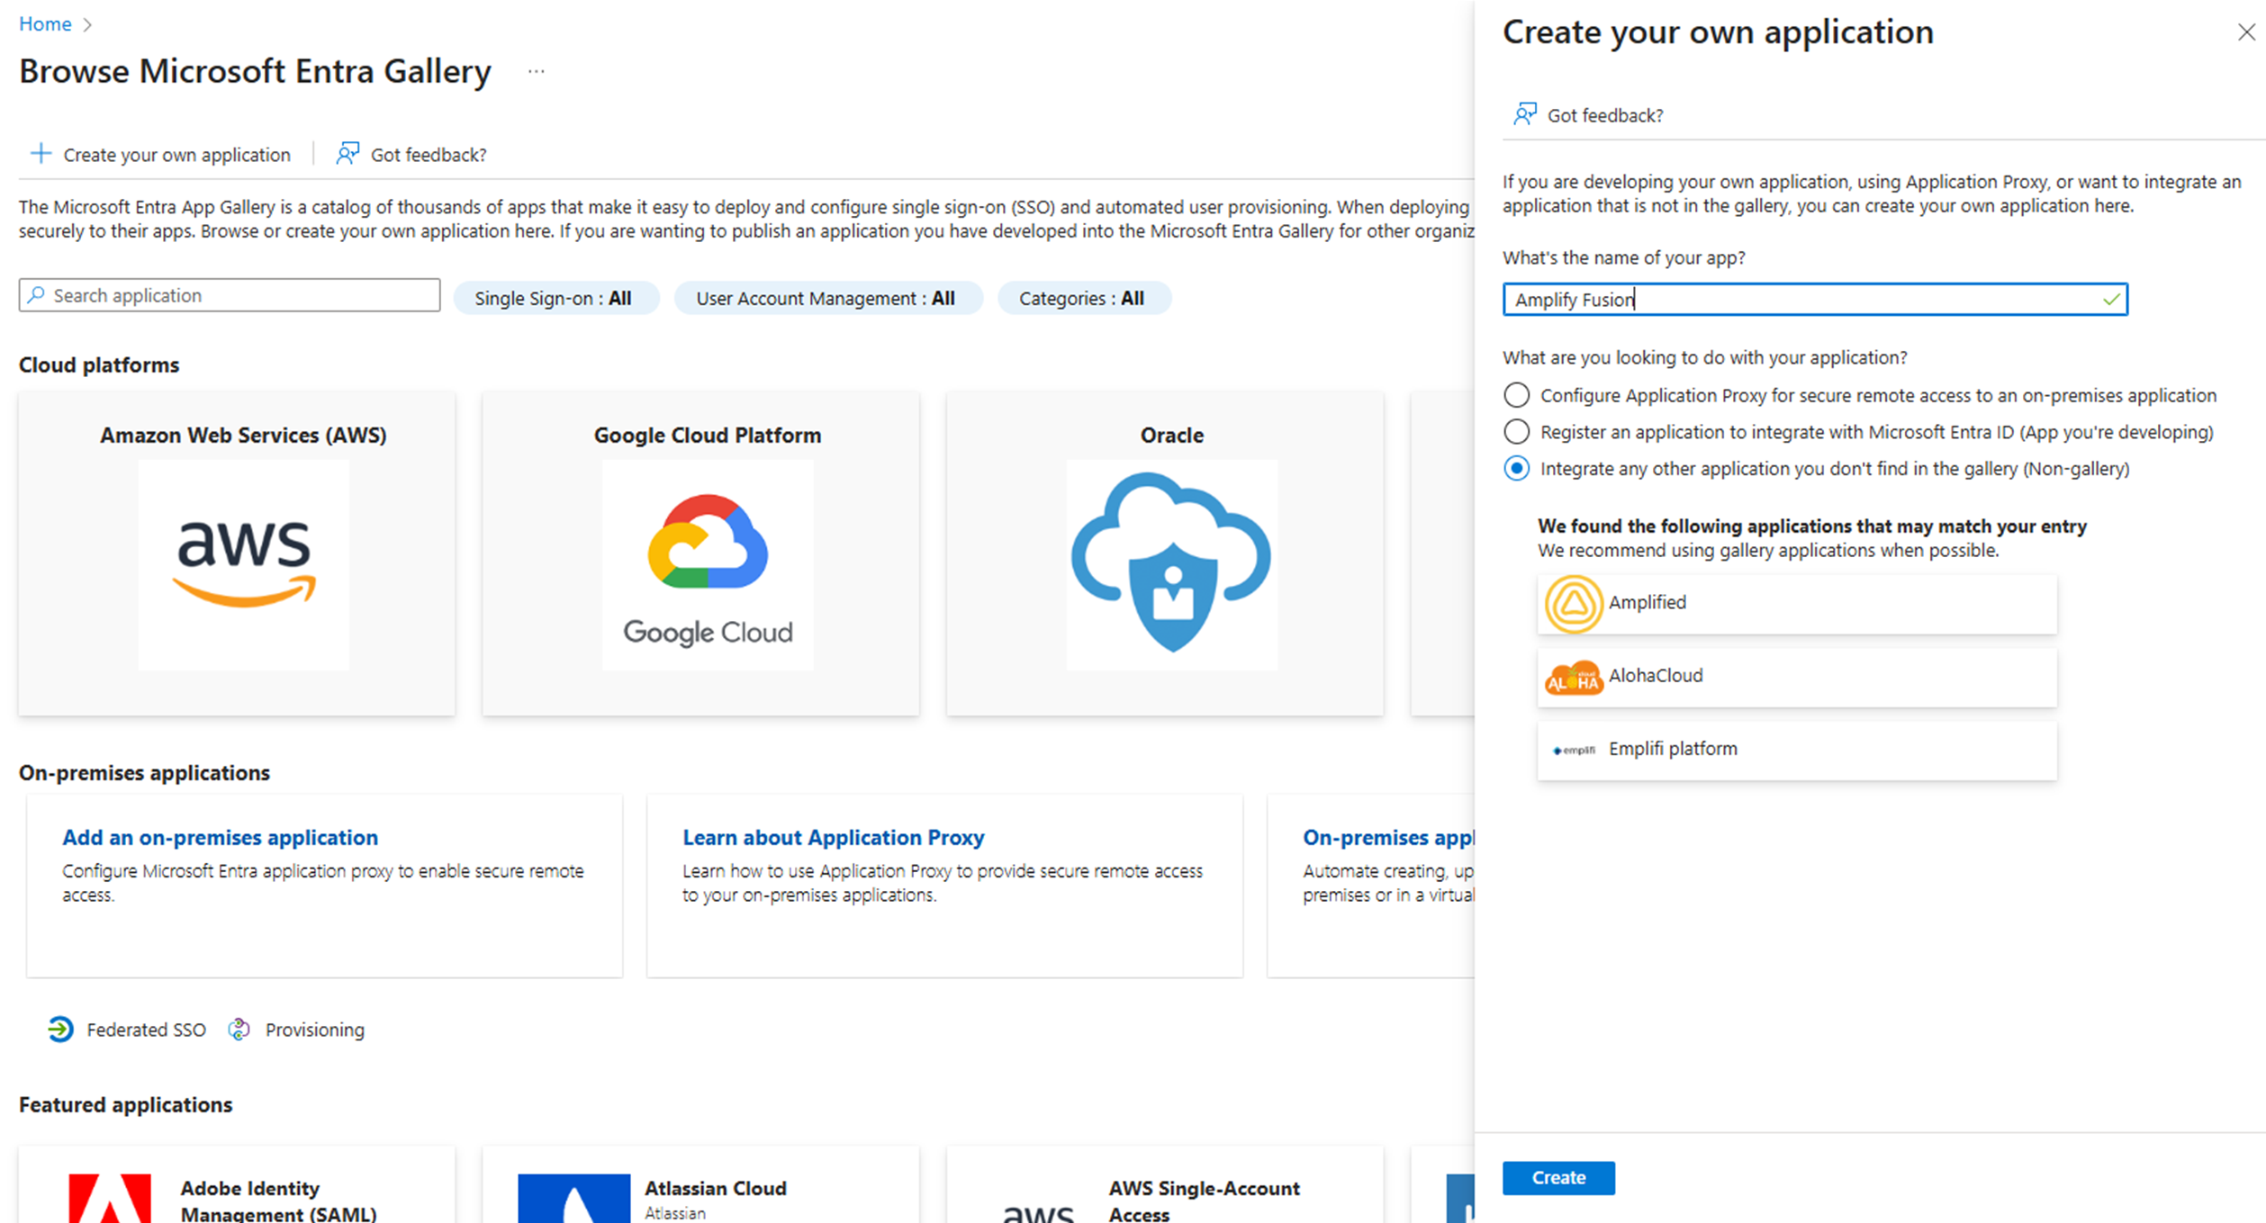This screenshot has height=1223, width=2266.
Task: Choose the AlohaCloud suggested application
Action: [x=1797, y=677]
